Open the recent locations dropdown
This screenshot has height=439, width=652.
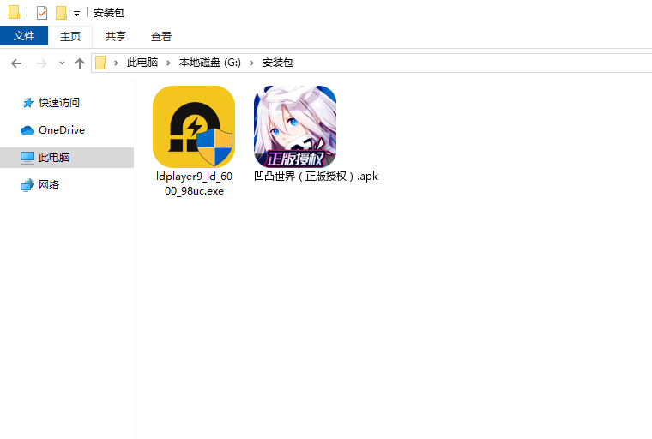62,63
